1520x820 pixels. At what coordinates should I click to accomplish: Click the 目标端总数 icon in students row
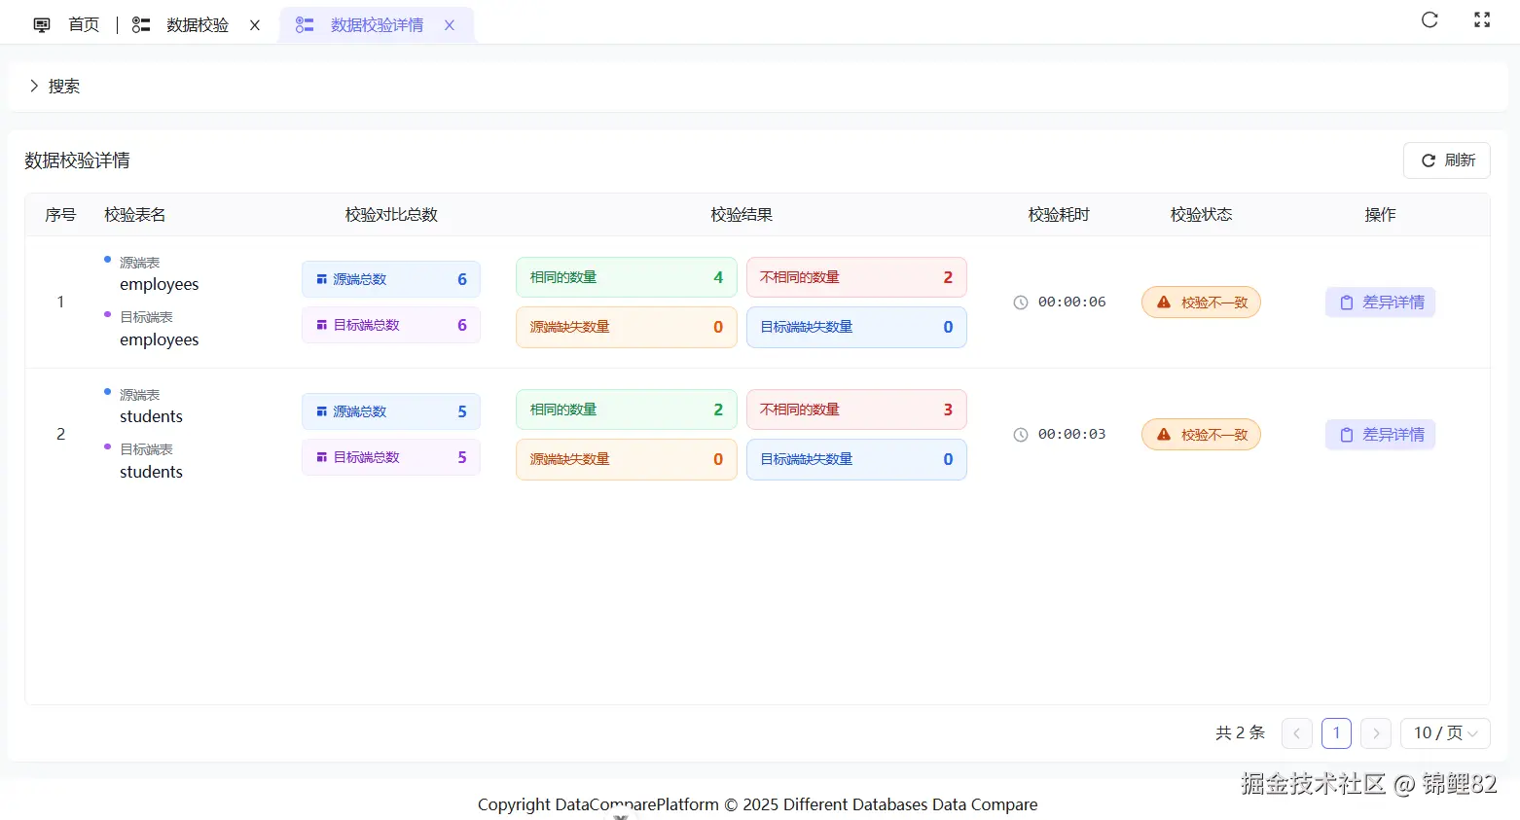(321, 457)
